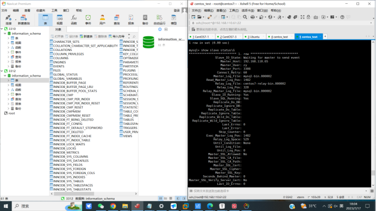Open dropdown arrow next to Xshell Open icon
Viewport: 376px width, 211px height.
click(203, 17)
